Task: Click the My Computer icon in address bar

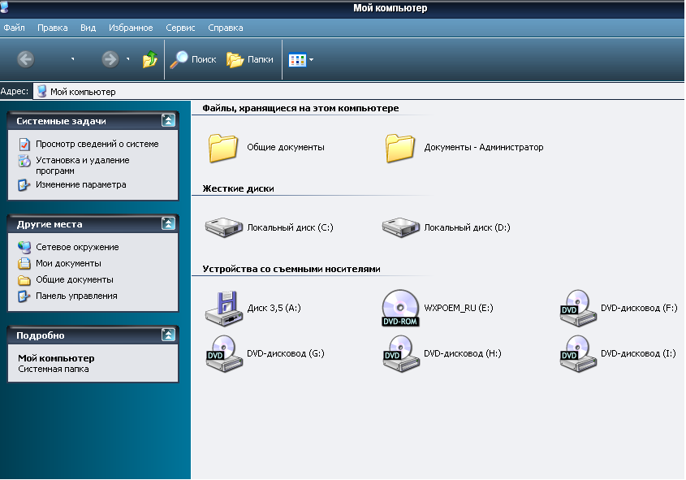Action: pos(41,92)
